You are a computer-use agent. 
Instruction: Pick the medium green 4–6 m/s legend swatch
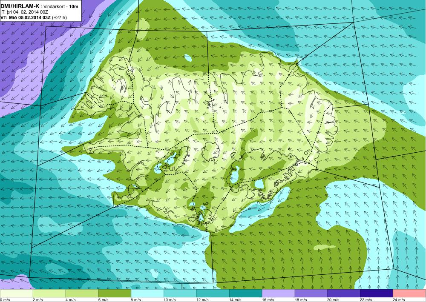click(x=82, y=293)
